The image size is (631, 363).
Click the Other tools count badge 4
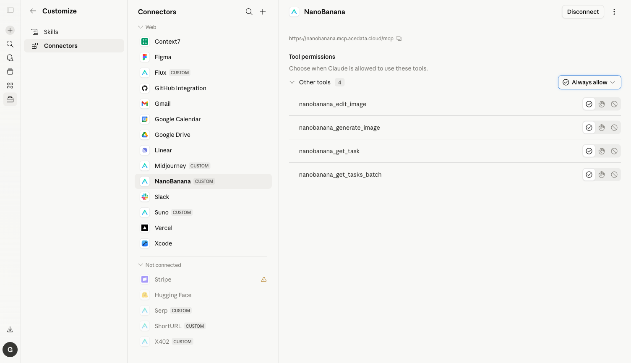(x=339, y=82)
